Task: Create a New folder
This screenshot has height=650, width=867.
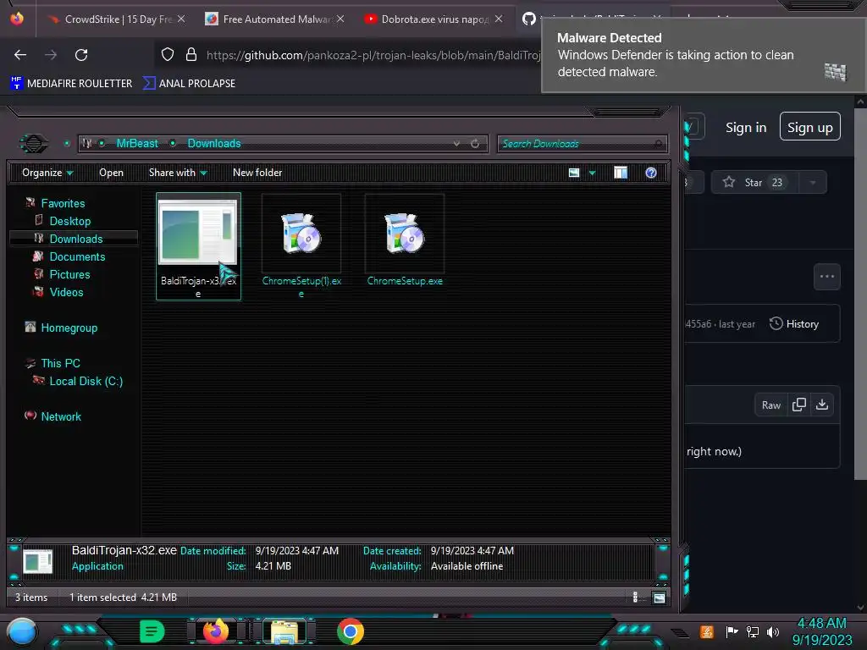Action: pyautogui.click(x=257, y=173)
